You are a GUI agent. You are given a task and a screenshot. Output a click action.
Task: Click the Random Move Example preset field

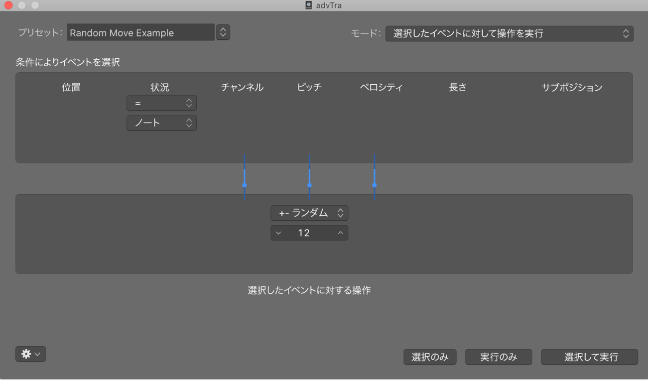(x=140, y=33)
